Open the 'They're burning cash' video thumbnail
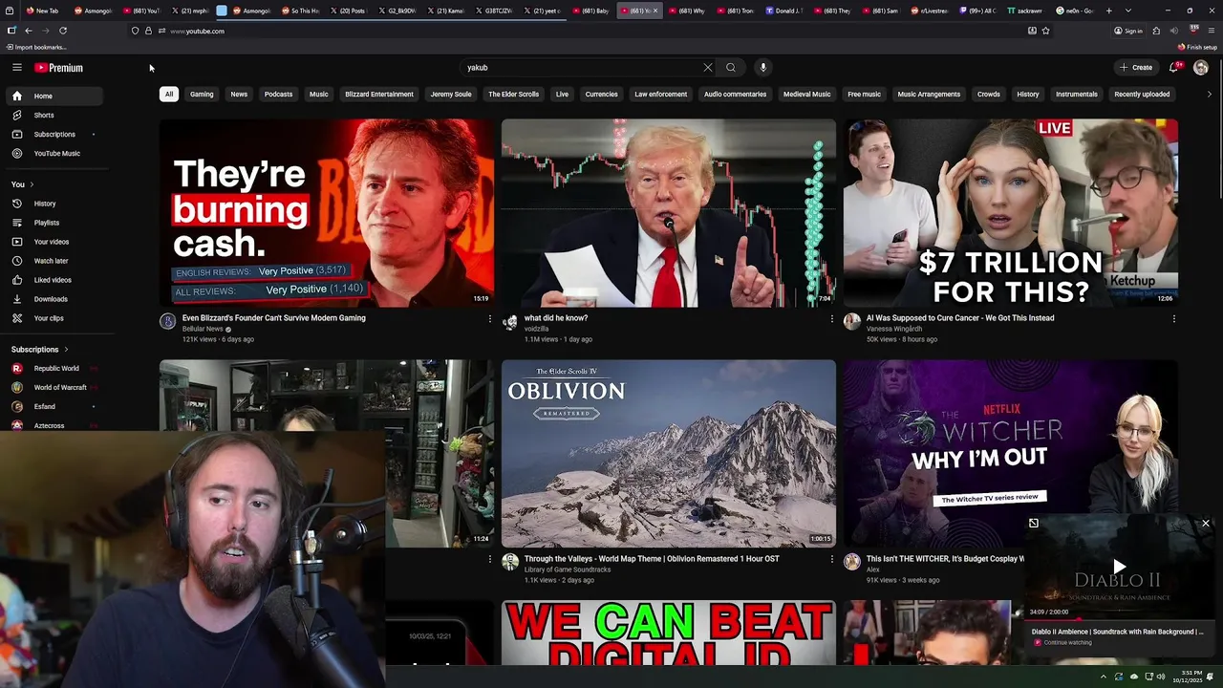Screen dimensions: 1223x688 (327, 213)
